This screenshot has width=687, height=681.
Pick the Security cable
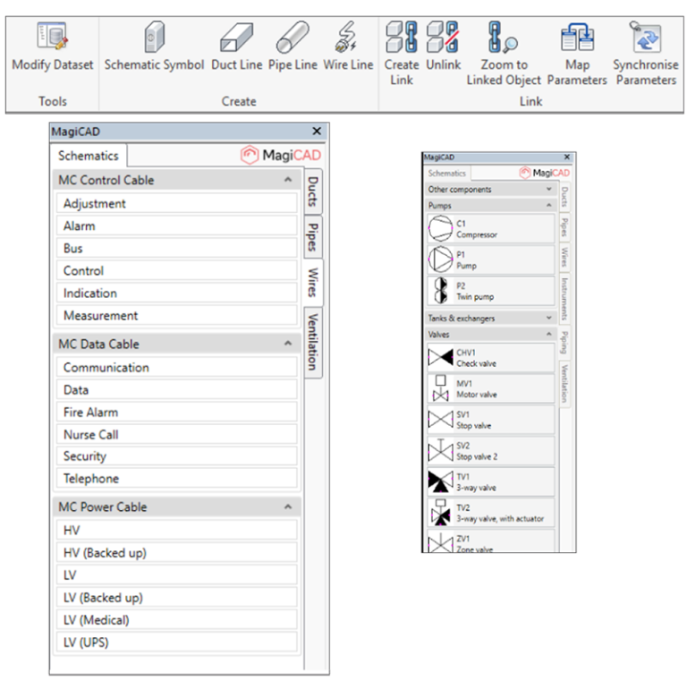(x=176, y=455)
